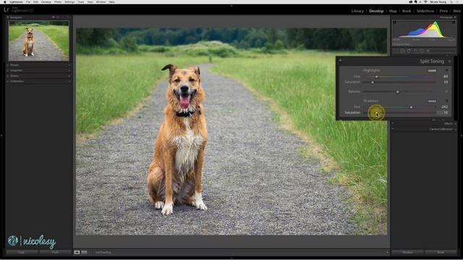This screenshot has width=463, height=260.
Task: Add a new preset with plus icon
Action: coord(69,65)
